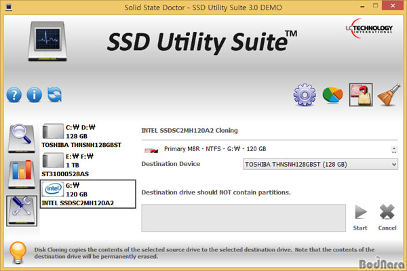Open the Destination Device dropdown

click(321, 165)
